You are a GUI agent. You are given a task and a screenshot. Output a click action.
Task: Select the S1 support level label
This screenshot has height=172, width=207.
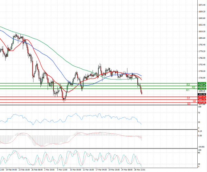[x=188, y=98]
